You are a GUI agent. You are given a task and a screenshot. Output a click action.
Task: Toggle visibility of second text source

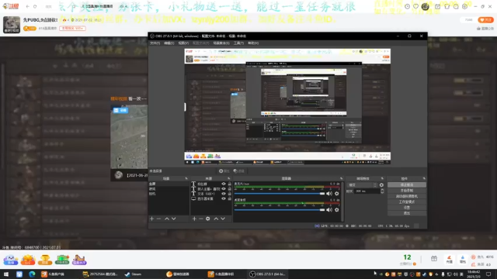click(224, 189)
